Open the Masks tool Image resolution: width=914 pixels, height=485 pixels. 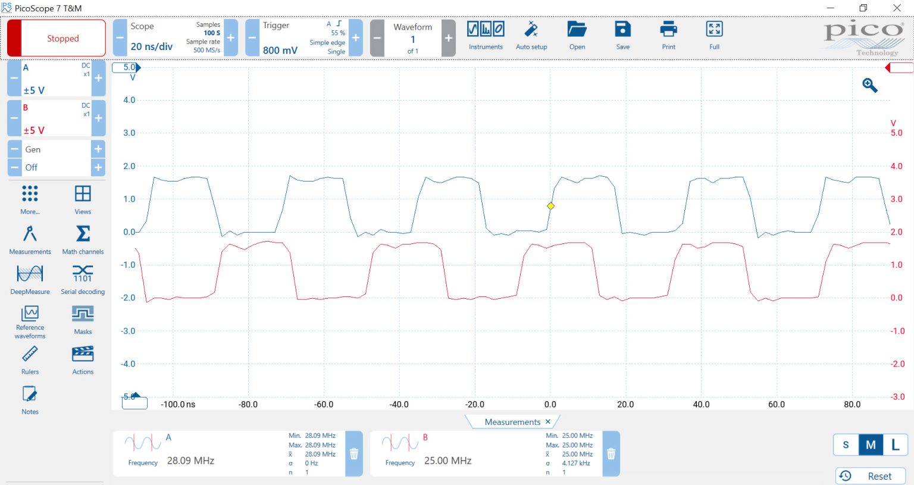pyautogui.click(x=83, y=320)
